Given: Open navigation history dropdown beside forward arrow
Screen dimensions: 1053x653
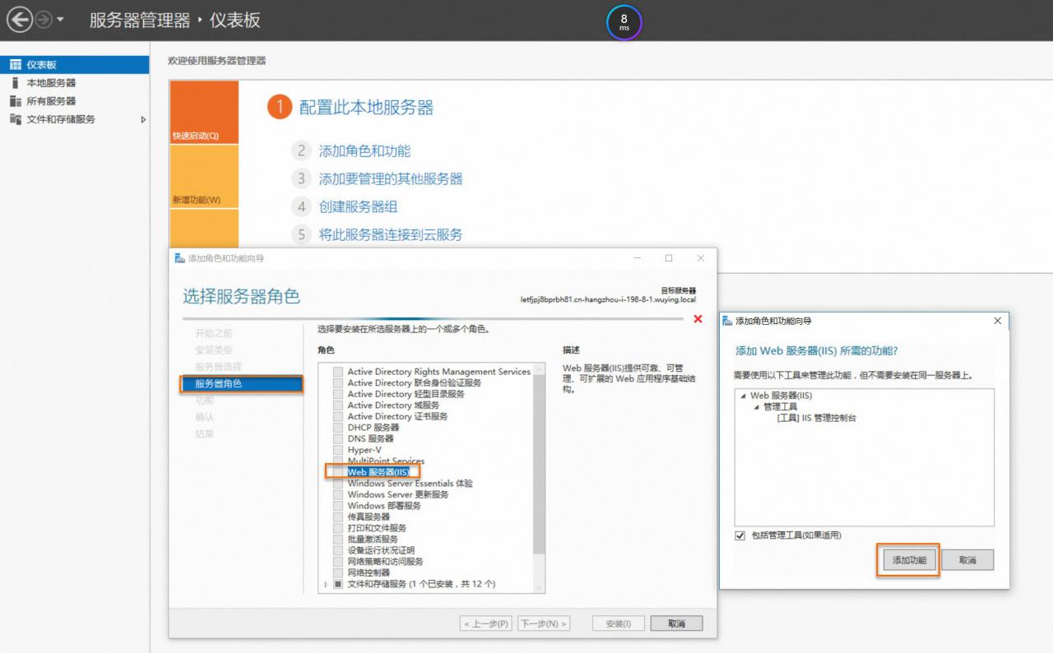Looking at the screenshot, I should point(60,21).
